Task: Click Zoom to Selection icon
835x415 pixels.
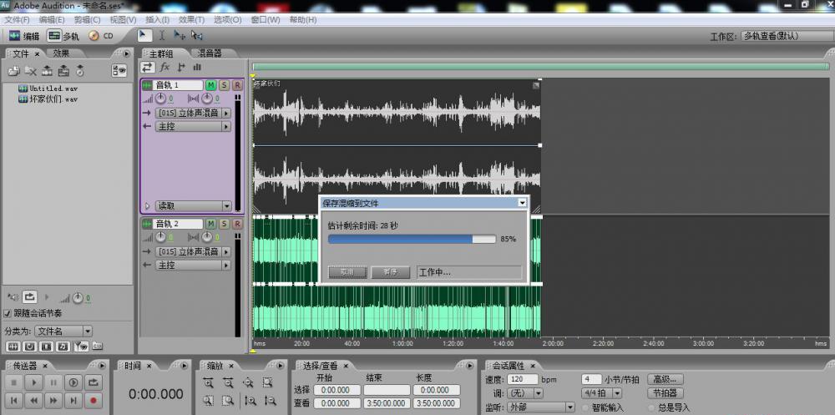Action: pos(268,382)
